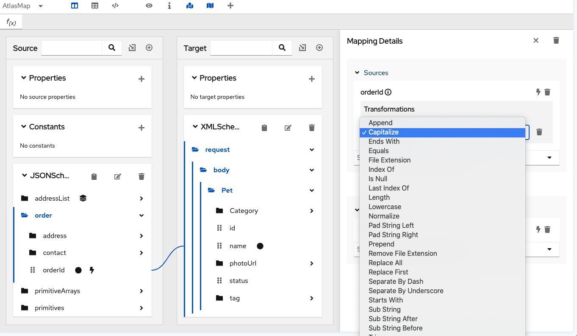The image size is (577, 336).
Task: Choose Lowercase from the transformation menu
Action: (x=385, y=207)
